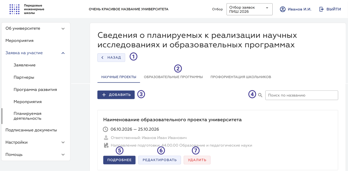Click the ПОДРОБНЕЕ button on the project card

click(119, 160)
